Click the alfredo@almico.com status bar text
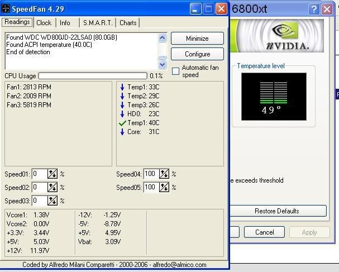The width and height of the screenshot is (339, 272). [179, 265]
